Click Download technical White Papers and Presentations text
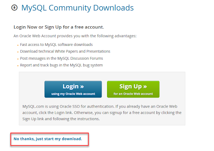The width and height of the screenshot is (214, 151). pyautogui.click(x=65, y=51)
